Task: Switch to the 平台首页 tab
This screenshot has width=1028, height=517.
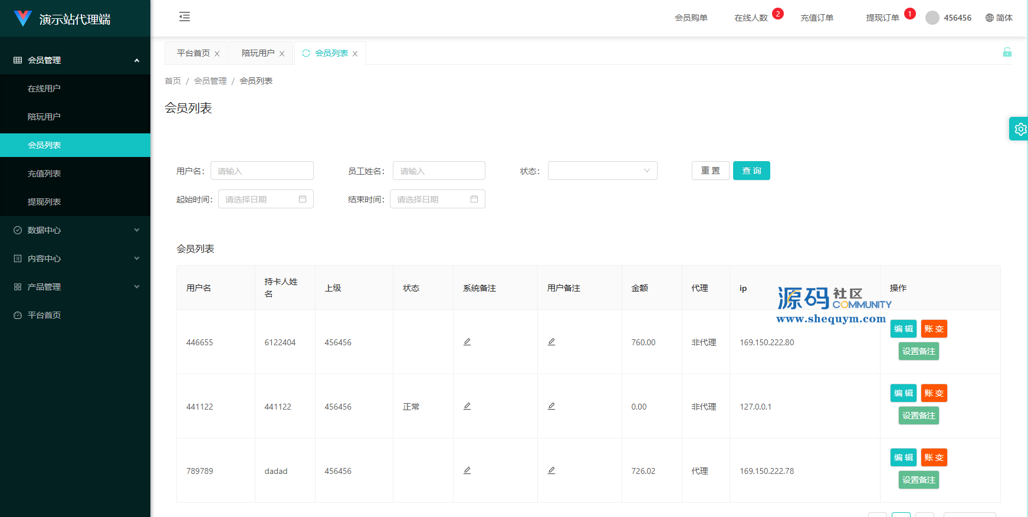Action: click(193, 53)
